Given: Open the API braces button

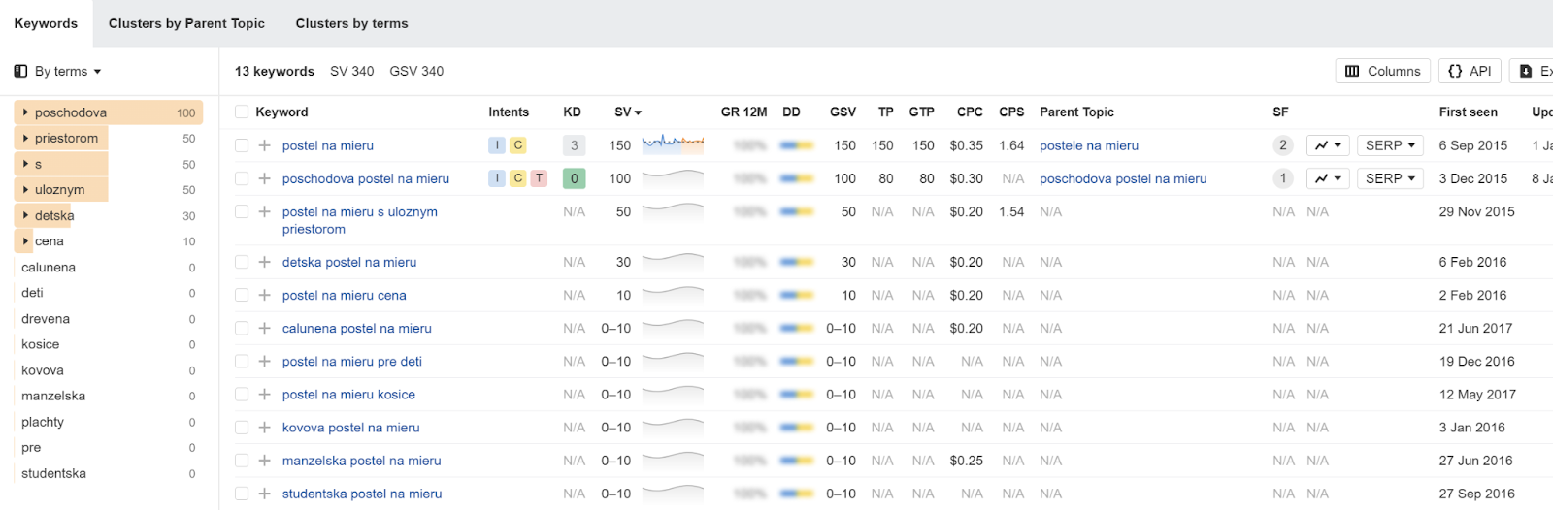Looking at the screenshot, I should (x=1470, y=71).
